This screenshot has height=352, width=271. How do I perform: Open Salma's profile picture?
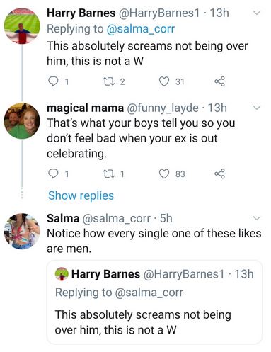(22, 232)
